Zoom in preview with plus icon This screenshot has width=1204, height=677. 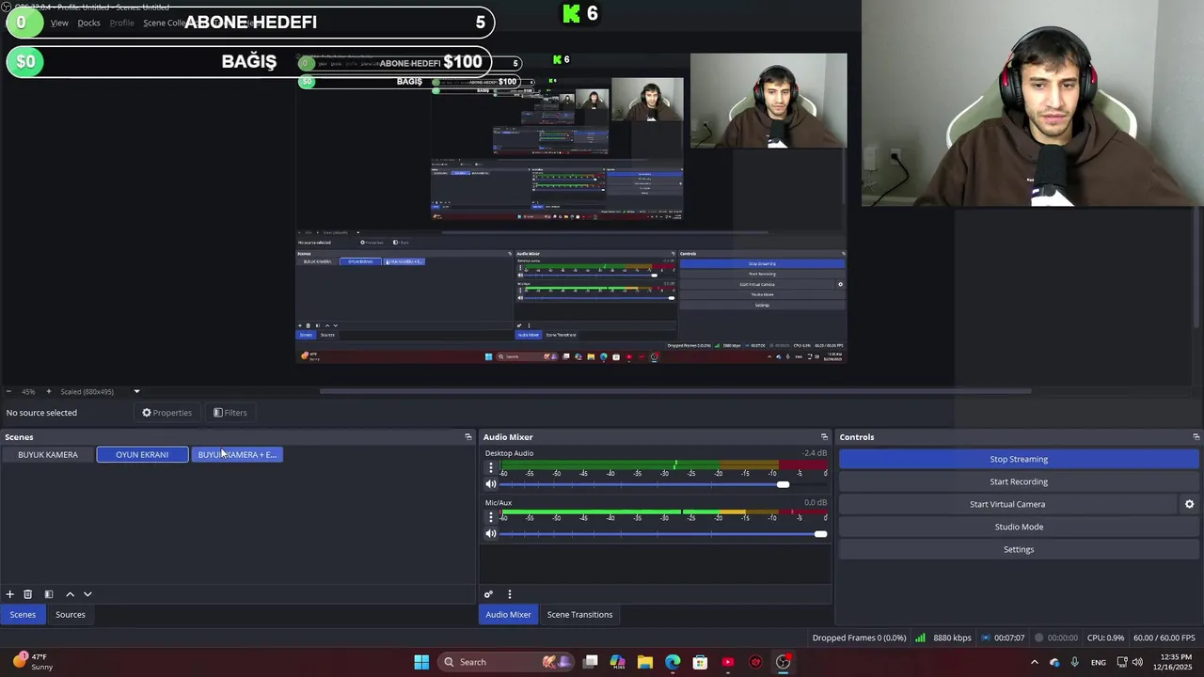click(49, 391)
